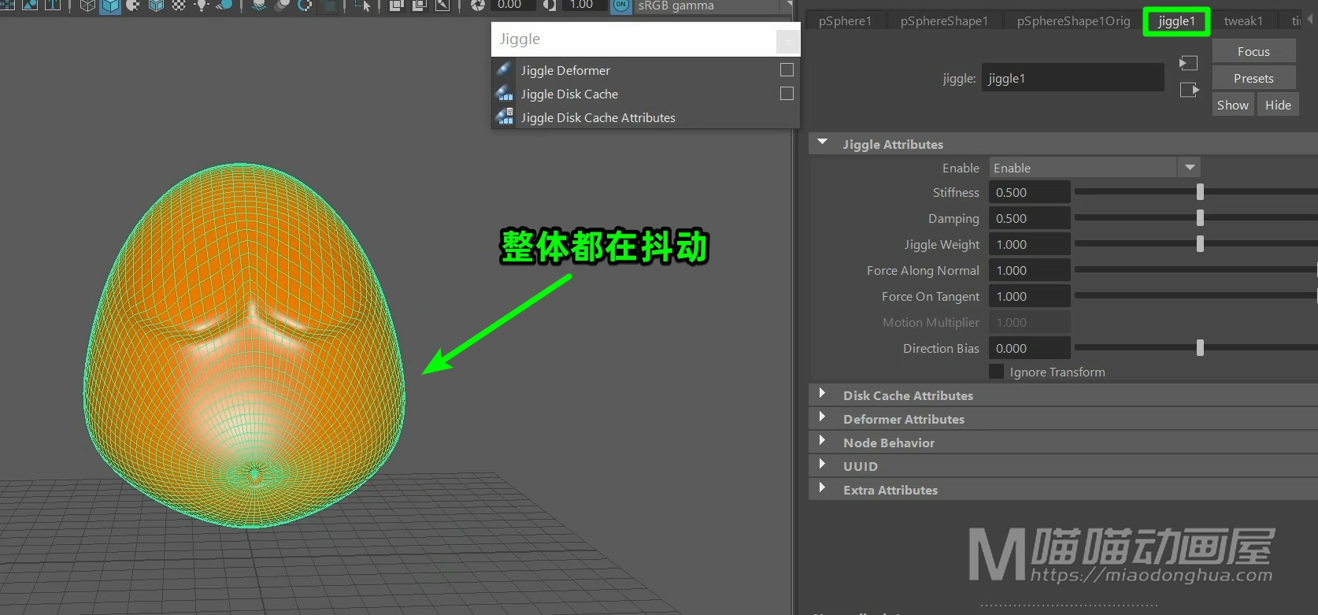Go to output connections of jiggle1
1318x615 pixels.
[1189, 90]
